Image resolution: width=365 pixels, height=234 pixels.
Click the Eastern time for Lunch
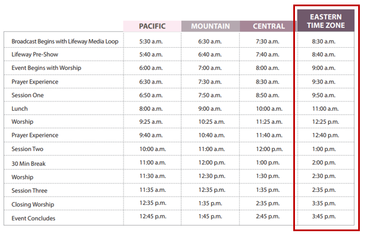326,108
